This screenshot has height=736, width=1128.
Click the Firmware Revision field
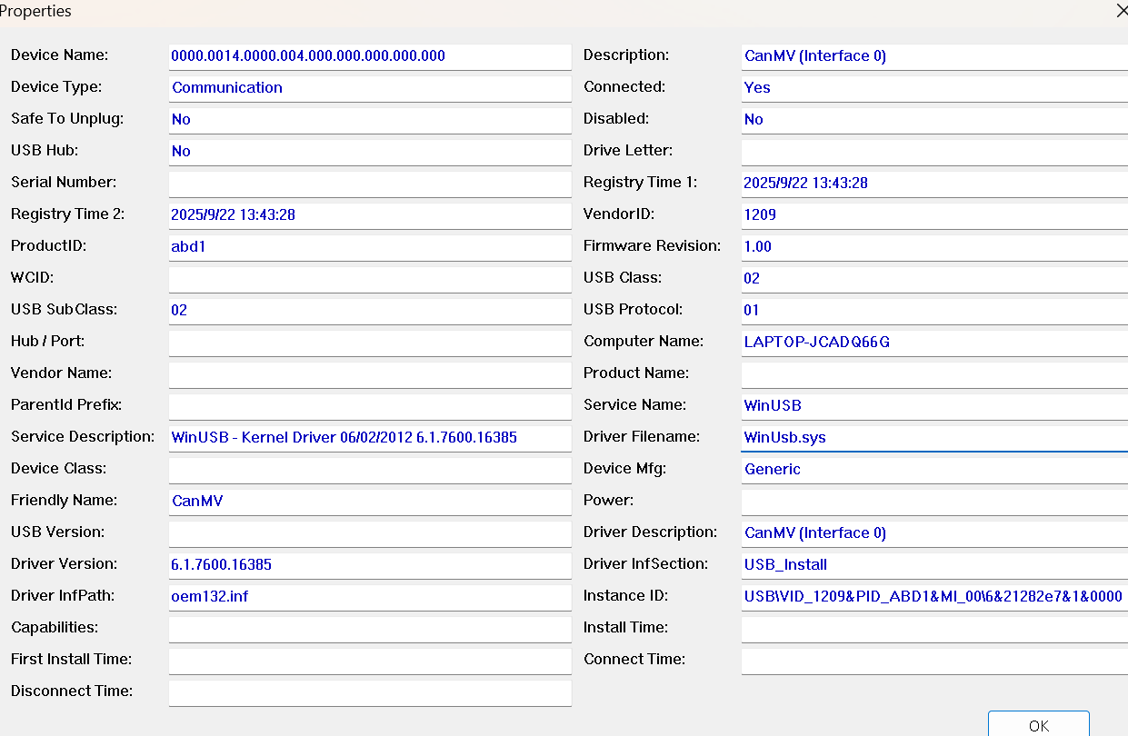click(933, 247)
